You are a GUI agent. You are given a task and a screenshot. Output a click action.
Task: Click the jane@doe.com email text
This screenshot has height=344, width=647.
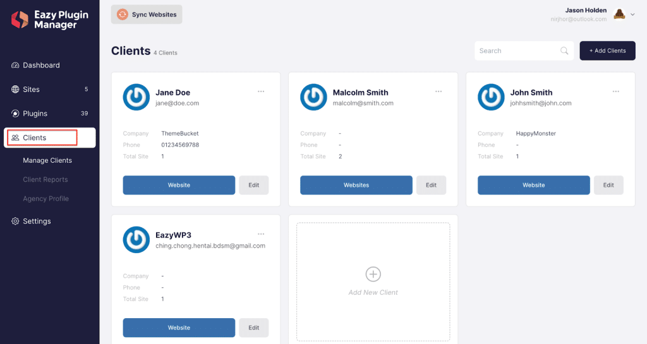pyautogui.click(x=177, y=104)
